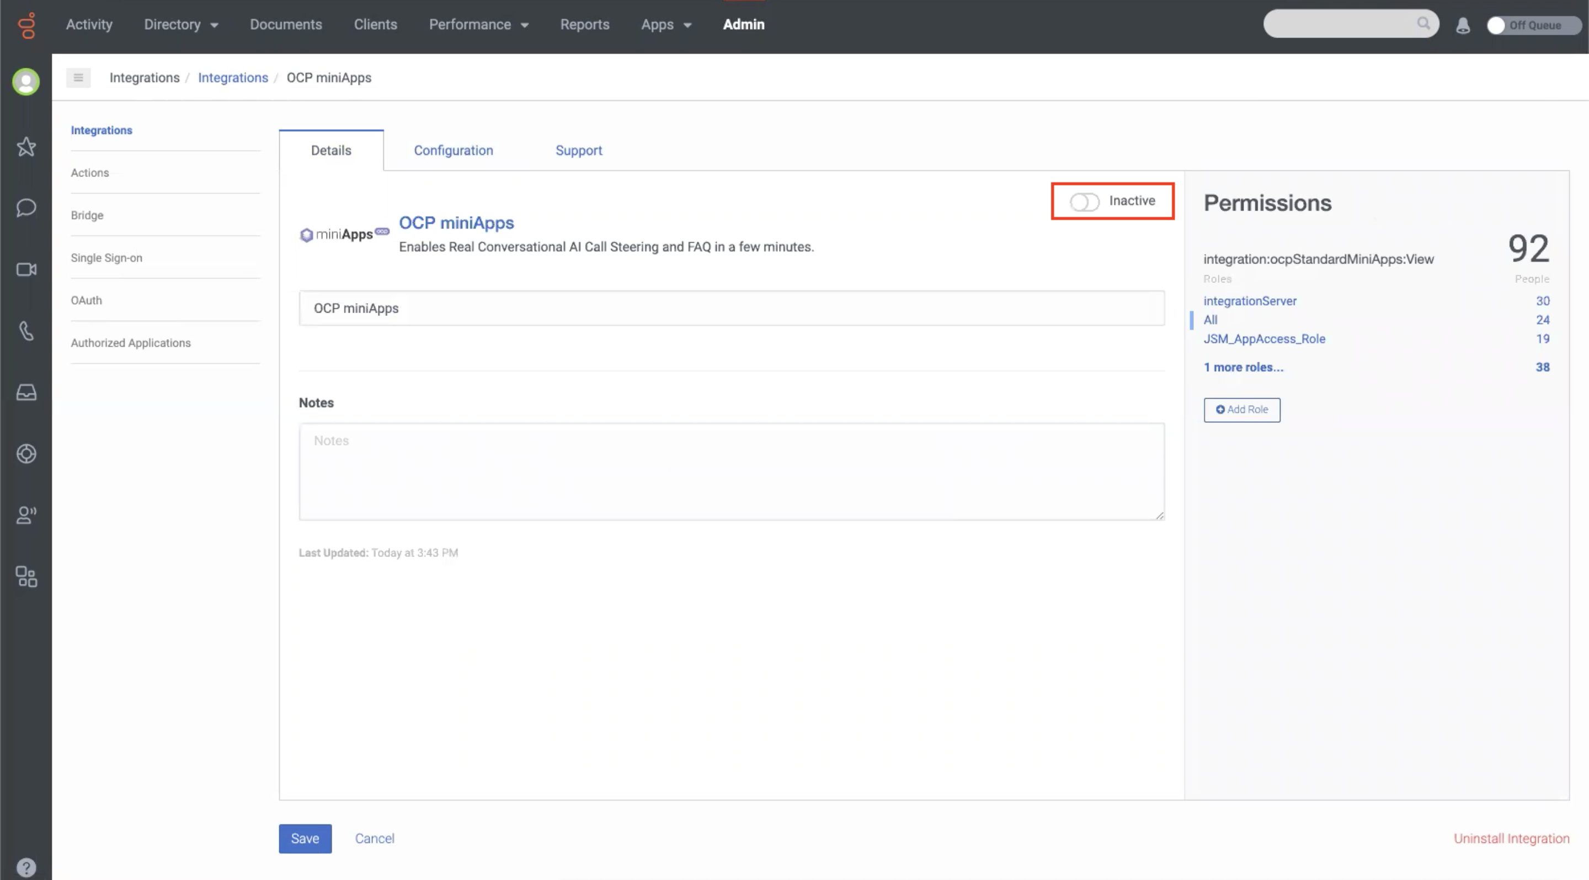This screenshot has width=1589, height=880.
Task: Open the help question mark icon
Action: click(x=26, y=868)
